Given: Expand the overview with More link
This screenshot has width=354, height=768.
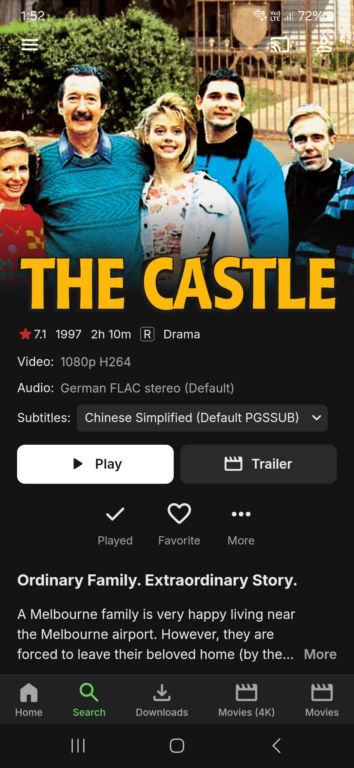Looking at the screenshot, I should (x=320, y=654).
